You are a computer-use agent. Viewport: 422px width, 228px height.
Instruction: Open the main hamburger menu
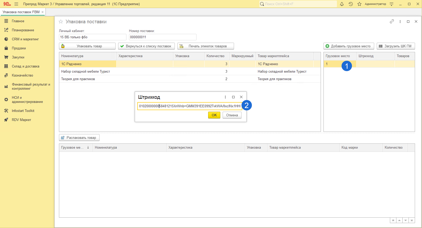(x=16, y=4)
